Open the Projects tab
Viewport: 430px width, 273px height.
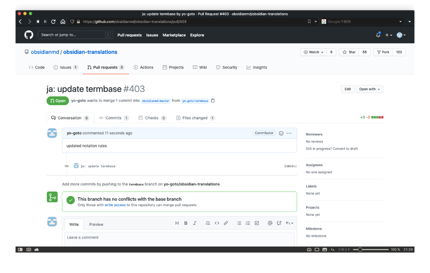[x=173, y=67]
